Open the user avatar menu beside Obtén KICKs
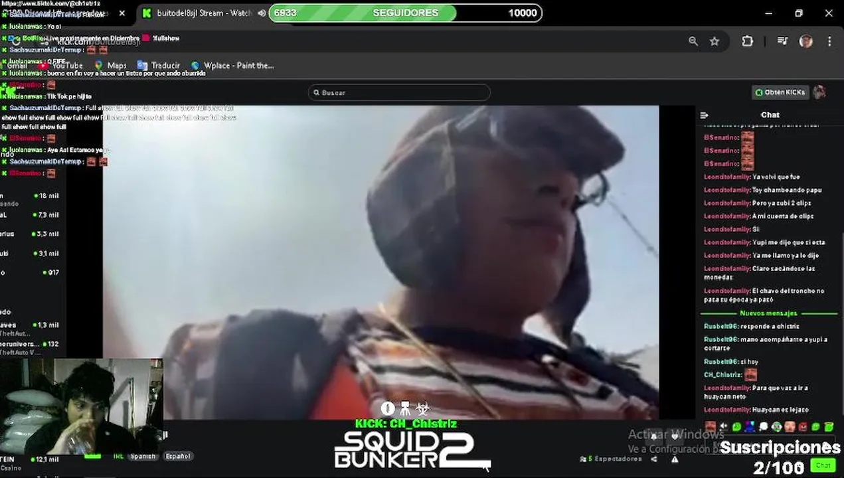Viewport: 844px width, 478px height. pyautogui.click(x=819, y=92)
